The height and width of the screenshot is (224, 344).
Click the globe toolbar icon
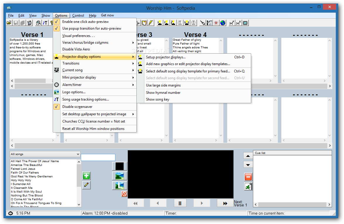pos(223,23)
